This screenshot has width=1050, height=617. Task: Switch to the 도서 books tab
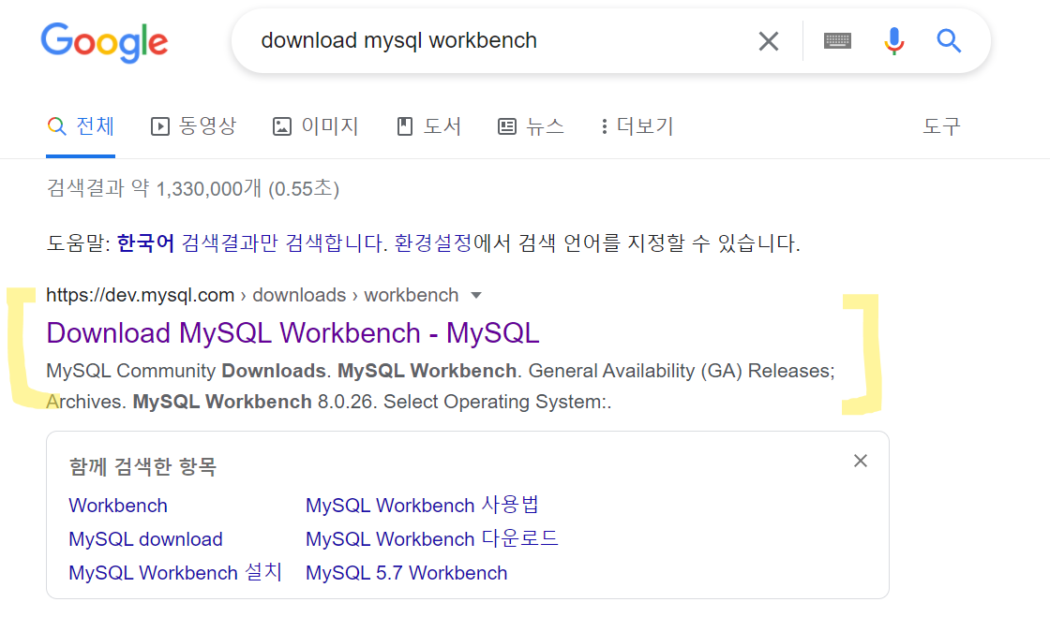click(428, 126)
